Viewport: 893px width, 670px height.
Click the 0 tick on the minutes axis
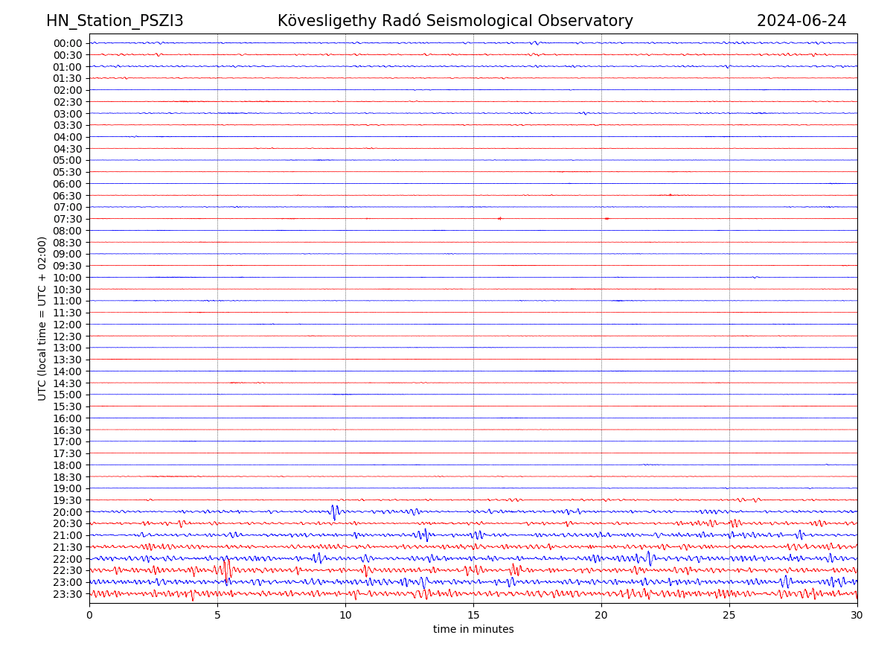[89, 615]
